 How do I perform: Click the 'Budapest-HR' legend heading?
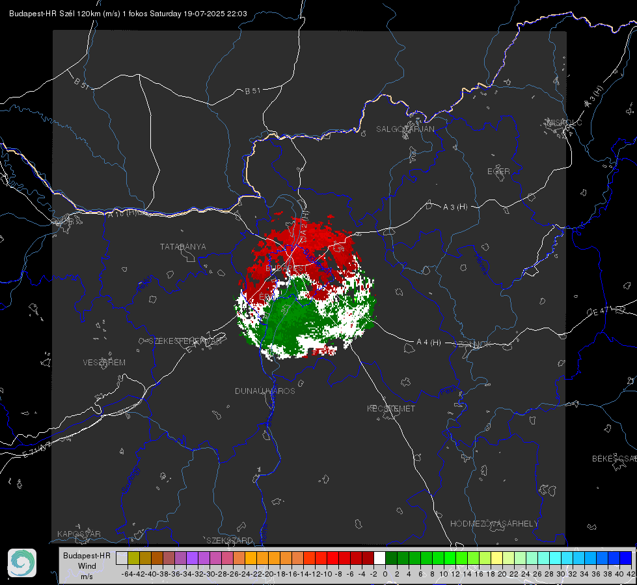pos(87,556)
